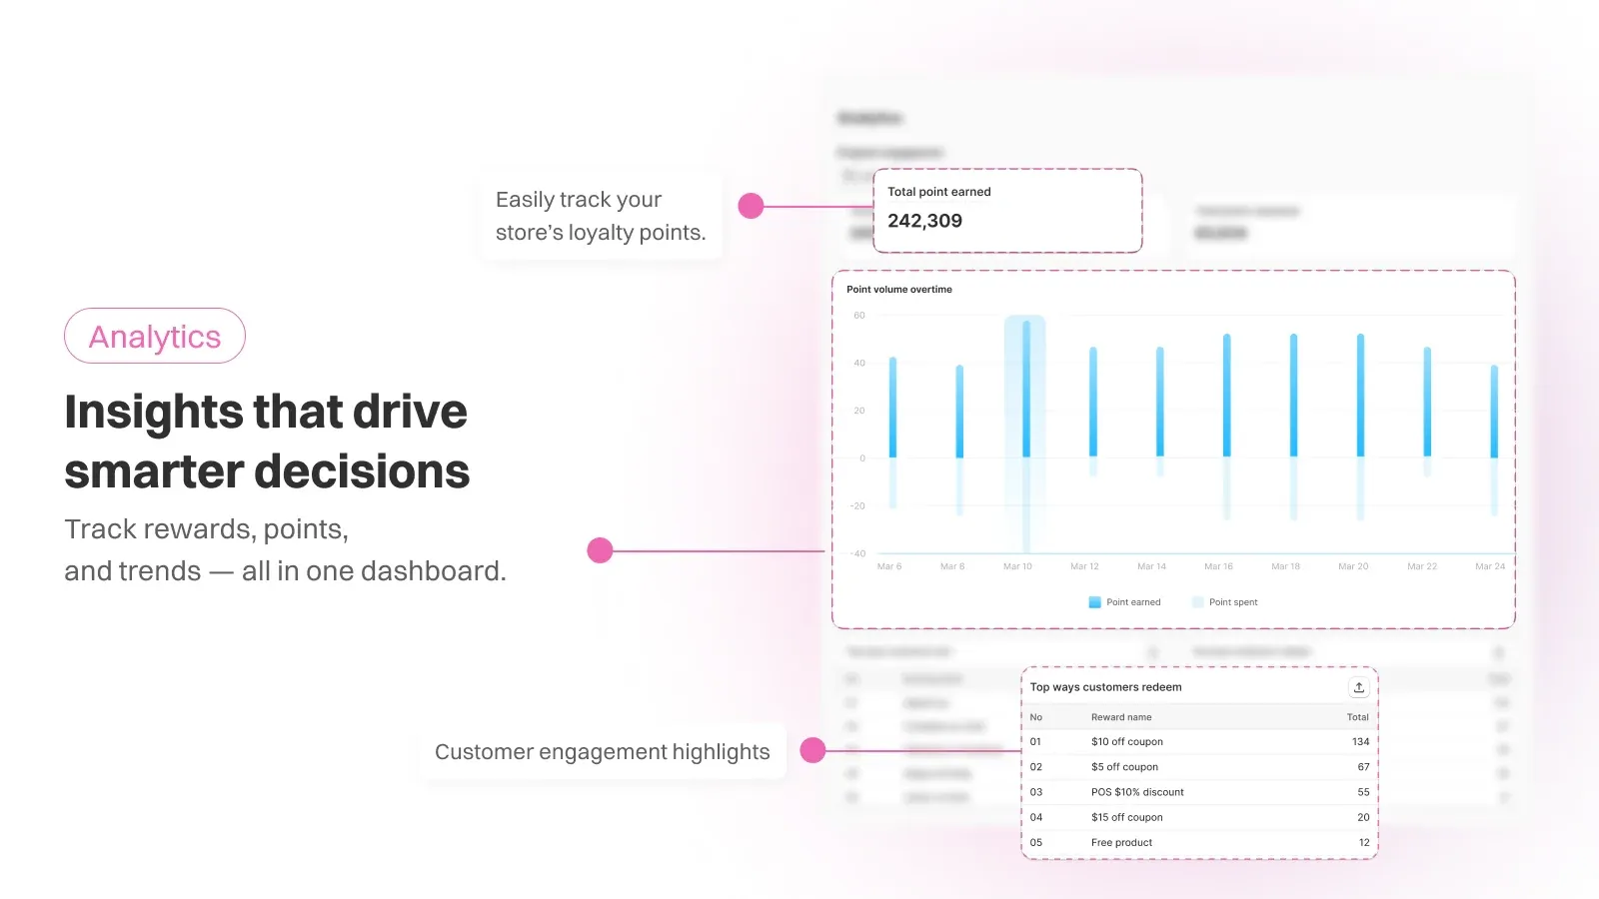Click the Point volume overtime title
Image resolution: width=1599 pixels, height=899 pixels.
coord(899,290)
